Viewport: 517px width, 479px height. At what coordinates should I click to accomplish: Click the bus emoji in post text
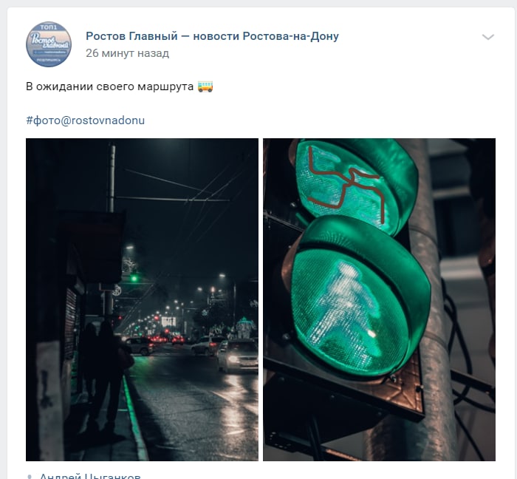point(205,86)
